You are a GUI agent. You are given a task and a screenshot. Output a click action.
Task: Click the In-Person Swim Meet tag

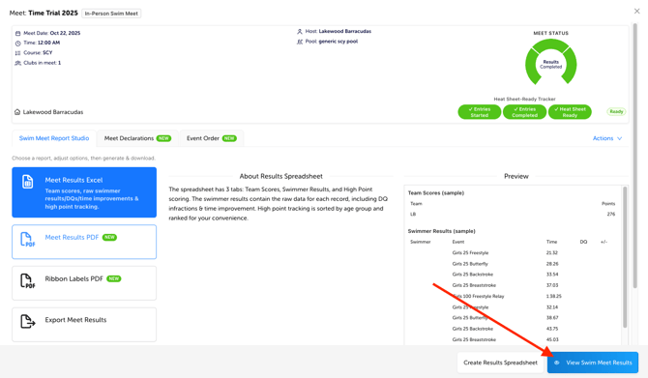click(111, 14)
